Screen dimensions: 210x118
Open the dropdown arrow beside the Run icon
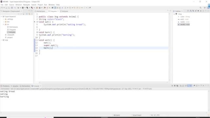(x=25, y=8)
